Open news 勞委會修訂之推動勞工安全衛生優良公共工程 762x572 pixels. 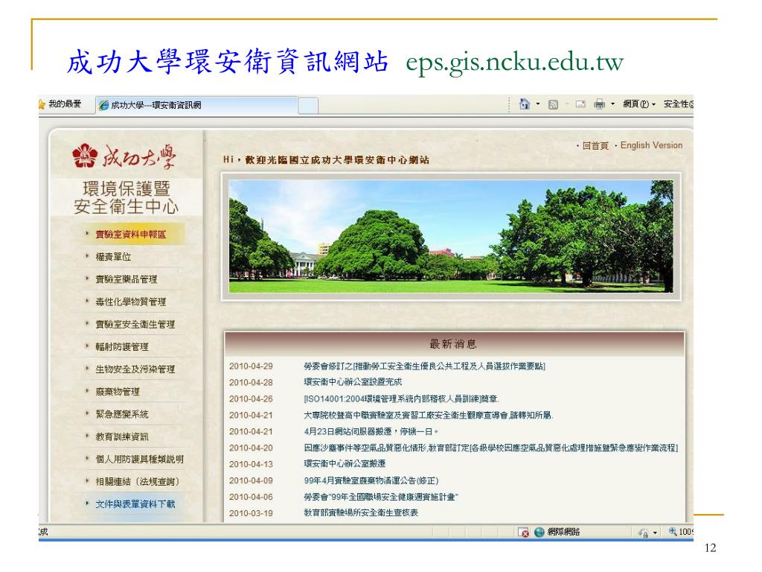click(x=425, y=366)
